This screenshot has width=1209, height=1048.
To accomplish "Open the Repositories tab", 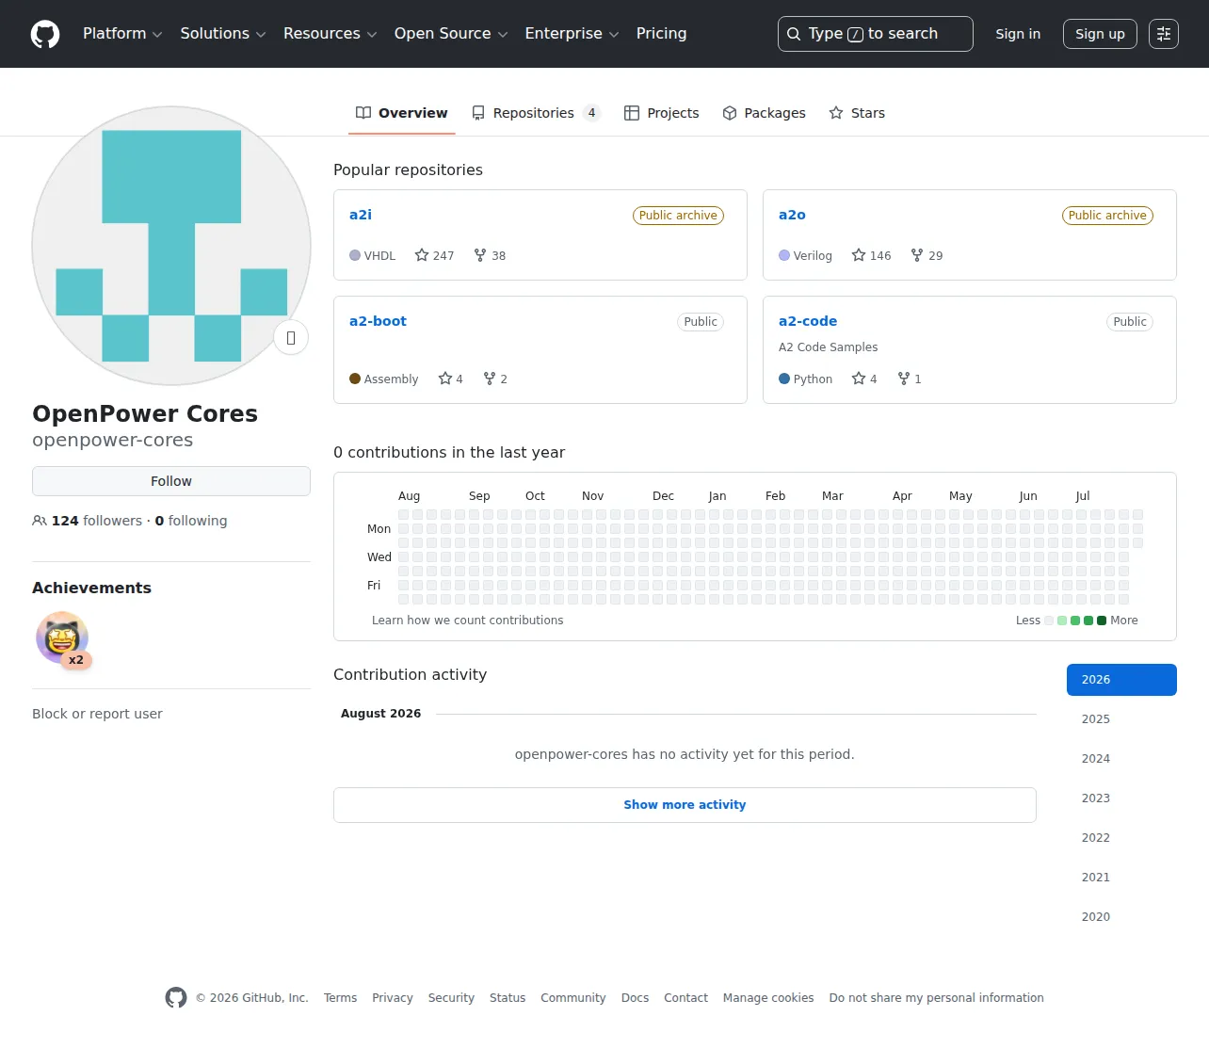I will click(x=536, y=113).
